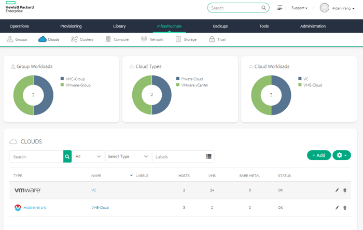Open the Network antenna icon
Viewport: 363px width, 230px height.
pos(144,39)
